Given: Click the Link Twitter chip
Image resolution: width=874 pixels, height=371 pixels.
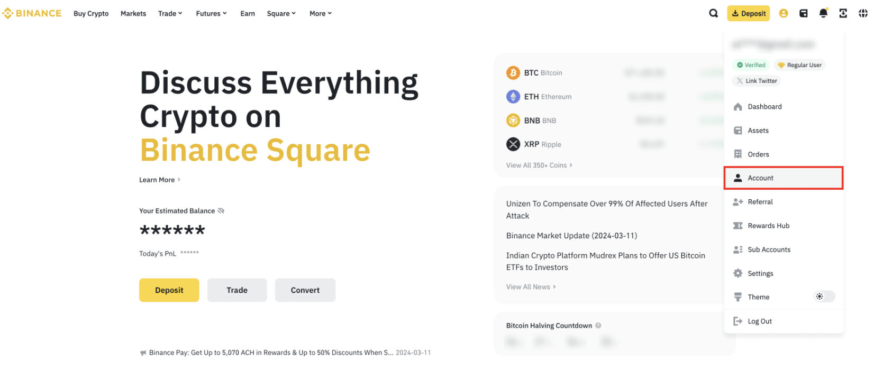Looking at the screenshot, I should pos(757,81).
